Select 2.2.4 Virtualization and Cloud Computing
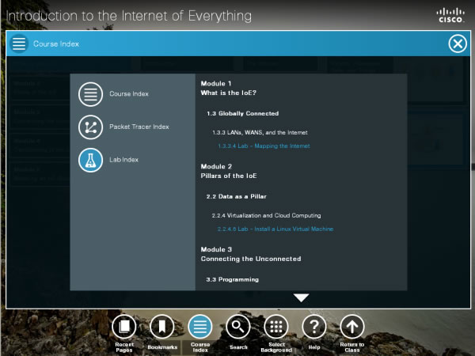475x356 pixels. coord(266,215)
